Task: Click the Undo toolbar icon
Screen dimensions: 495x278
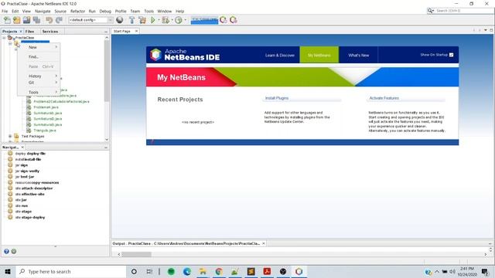Action: pyautogui.click(x=49, y=20)
